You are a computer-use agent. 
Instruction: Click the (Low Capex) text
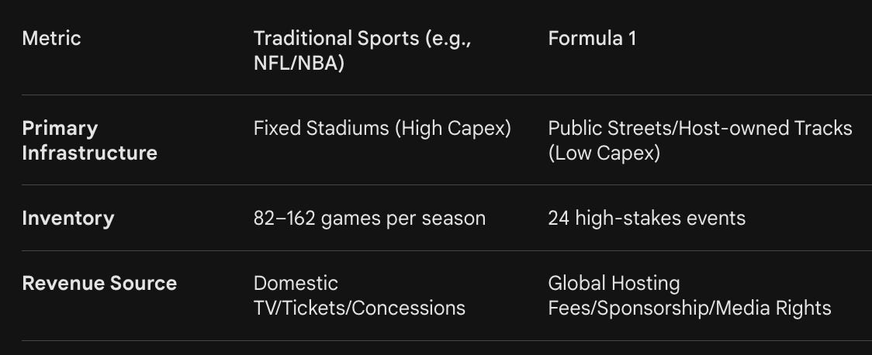click(x=604, y=153)
